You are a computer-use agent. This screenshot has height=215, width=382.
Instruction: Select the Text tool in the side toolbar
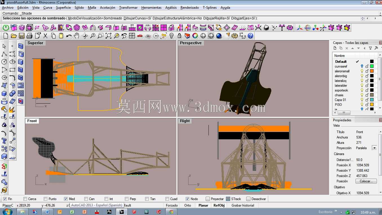pos(4,141)
